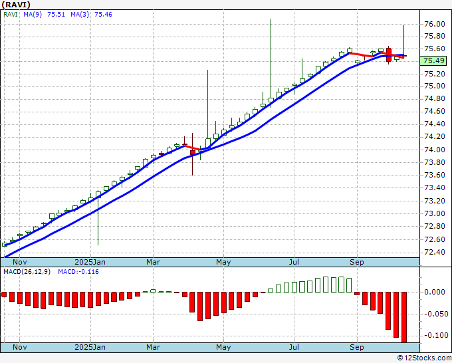Click the 72.40 price axis label
This screenshot has height=363, width=452.
[x=435, y=252]
